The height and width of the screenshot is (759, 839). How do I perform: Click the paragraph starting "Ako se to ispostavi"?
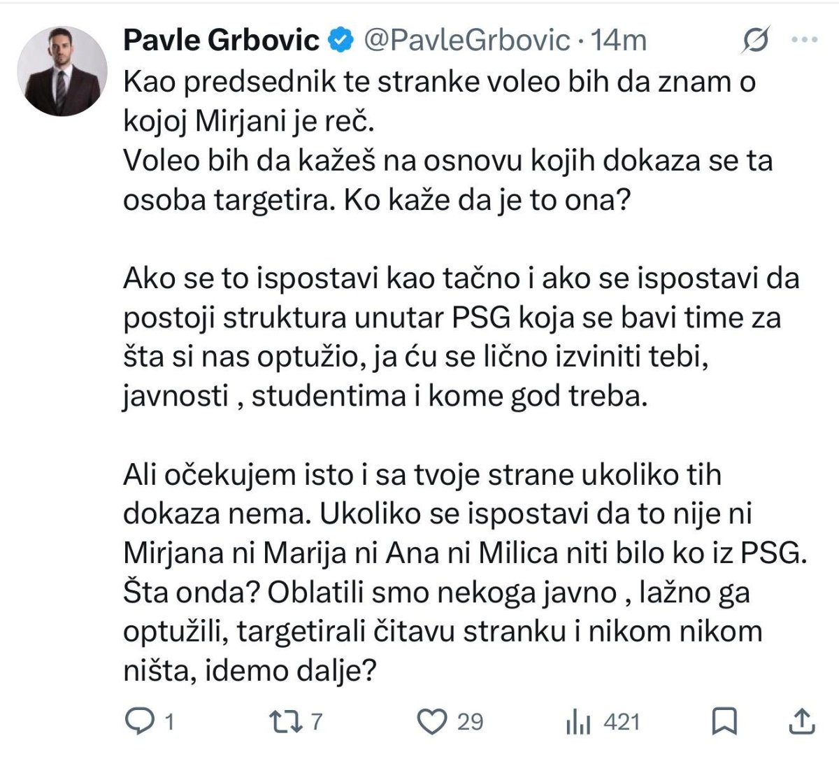click(x=461, y=337)
